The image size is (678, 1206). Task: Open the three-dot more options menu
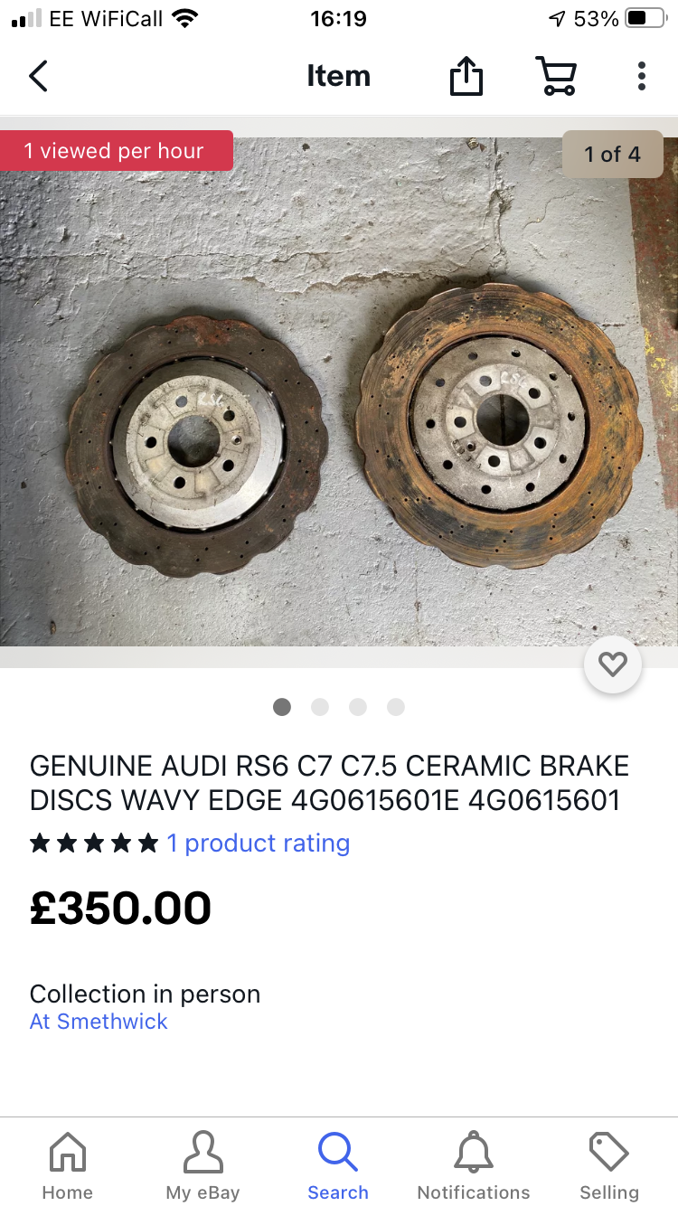(x=641, y=76)
